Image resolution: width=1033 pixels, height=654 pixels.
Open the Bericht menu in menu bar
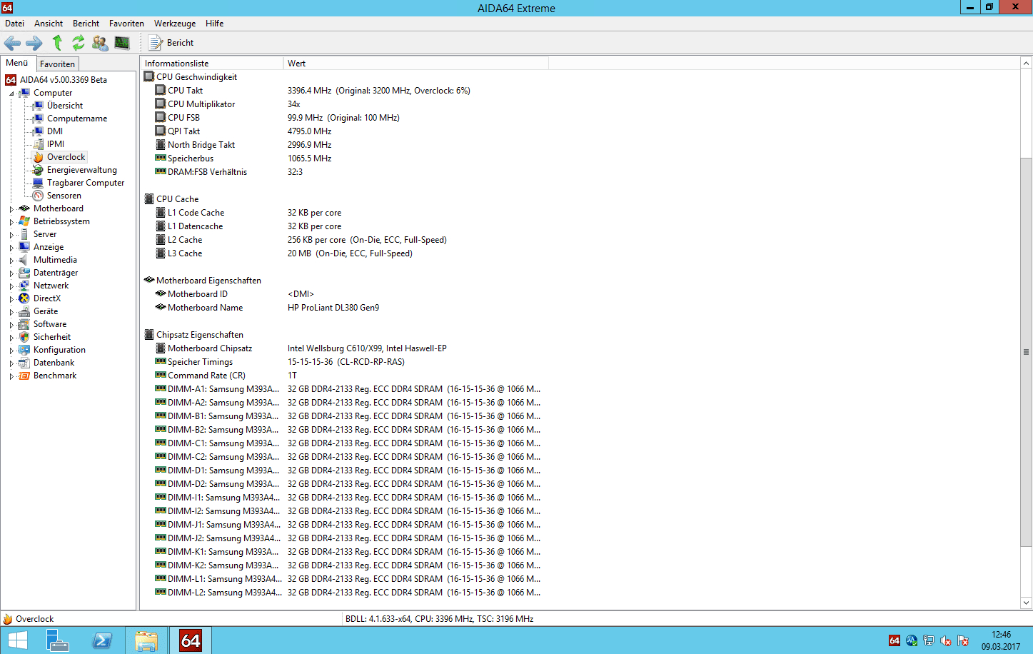(x=86, y=24)
